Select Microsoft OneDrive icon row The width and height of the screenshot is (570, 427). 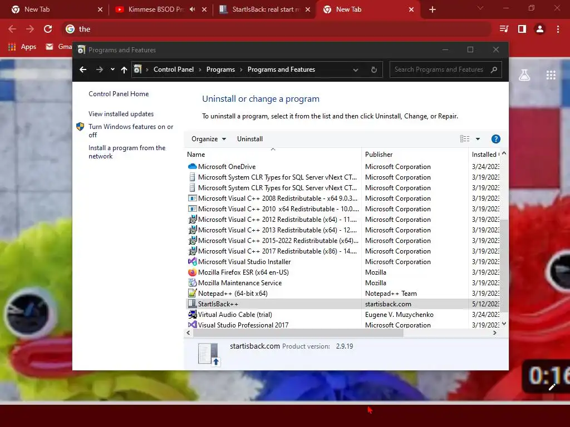pos(192,166)
